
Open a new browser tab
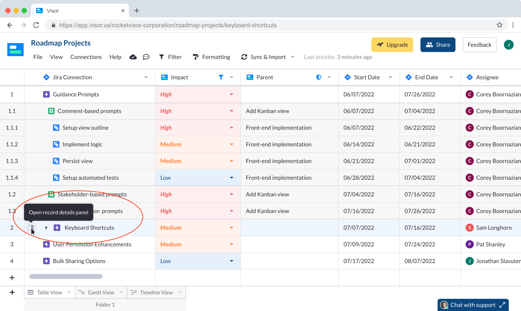[137, 10]
